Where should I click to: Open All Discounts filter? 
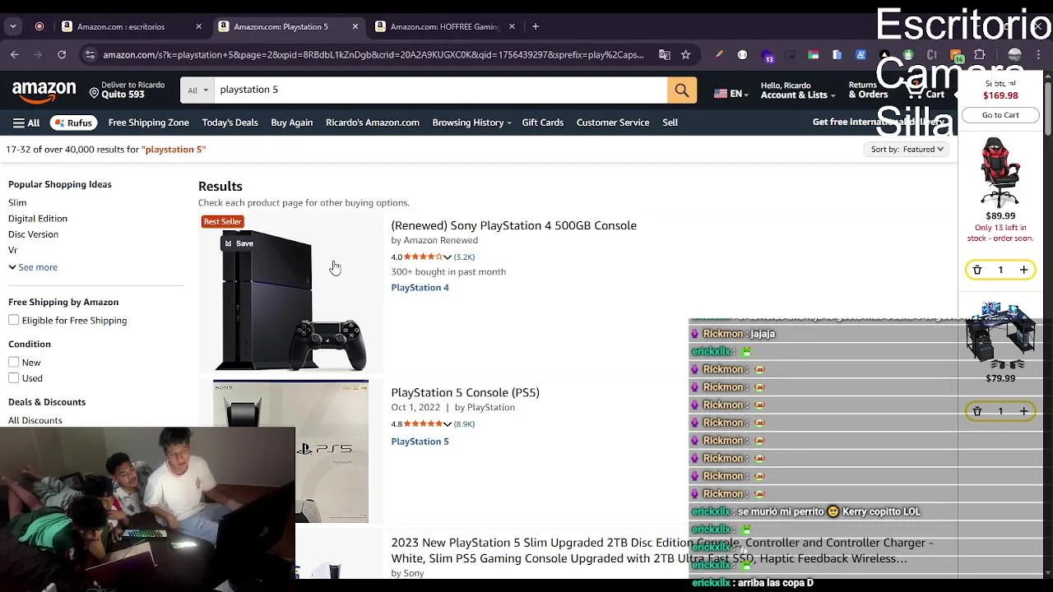coord(35,420)
